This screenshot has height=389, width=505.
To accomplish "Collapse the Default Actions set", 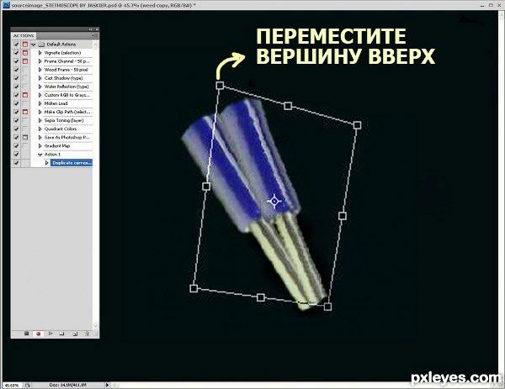I will click(34, 45).
